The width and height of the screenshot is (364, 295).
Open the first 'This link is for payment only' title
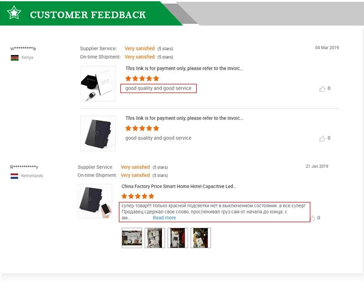point(184,68)
